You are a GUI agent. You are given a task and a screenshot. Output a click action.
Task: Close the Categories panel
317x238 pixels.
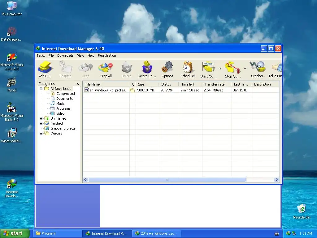point(78,84)
